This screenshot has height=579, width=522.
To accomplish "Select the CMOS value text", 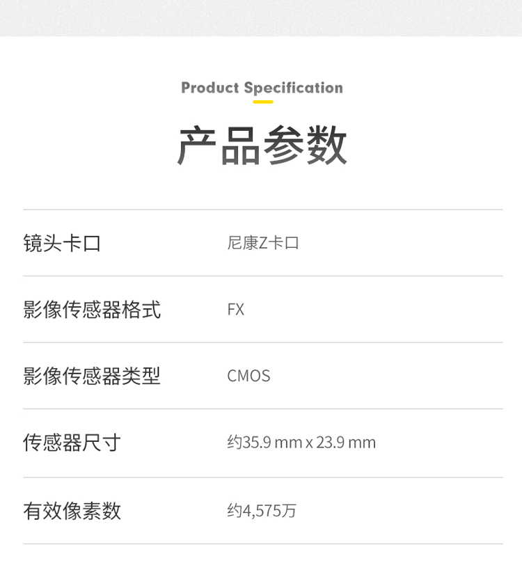I will 248,376.
